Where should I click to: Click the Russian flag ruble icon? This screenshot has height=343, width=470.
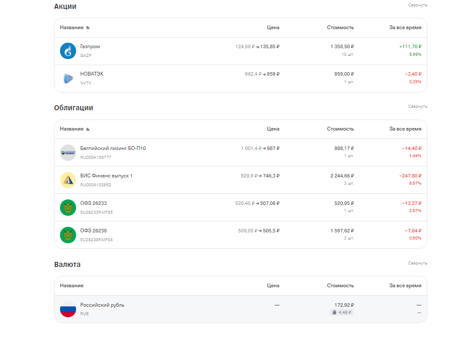click(x=68, y=309)
